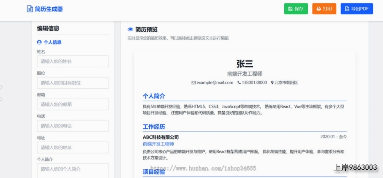
Task: Edit the name 张三 in the preview
Action: point(244,64)
